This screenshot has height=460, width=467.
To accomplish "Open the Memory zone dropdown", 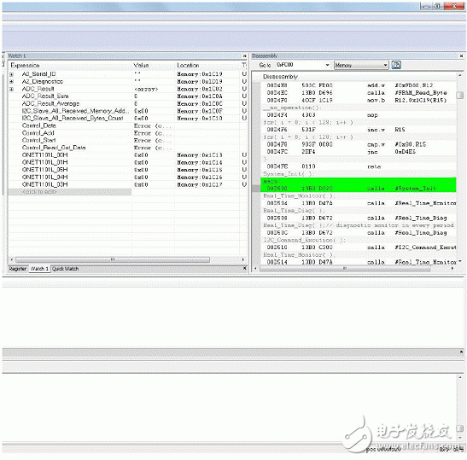I will tap(386, 65).
